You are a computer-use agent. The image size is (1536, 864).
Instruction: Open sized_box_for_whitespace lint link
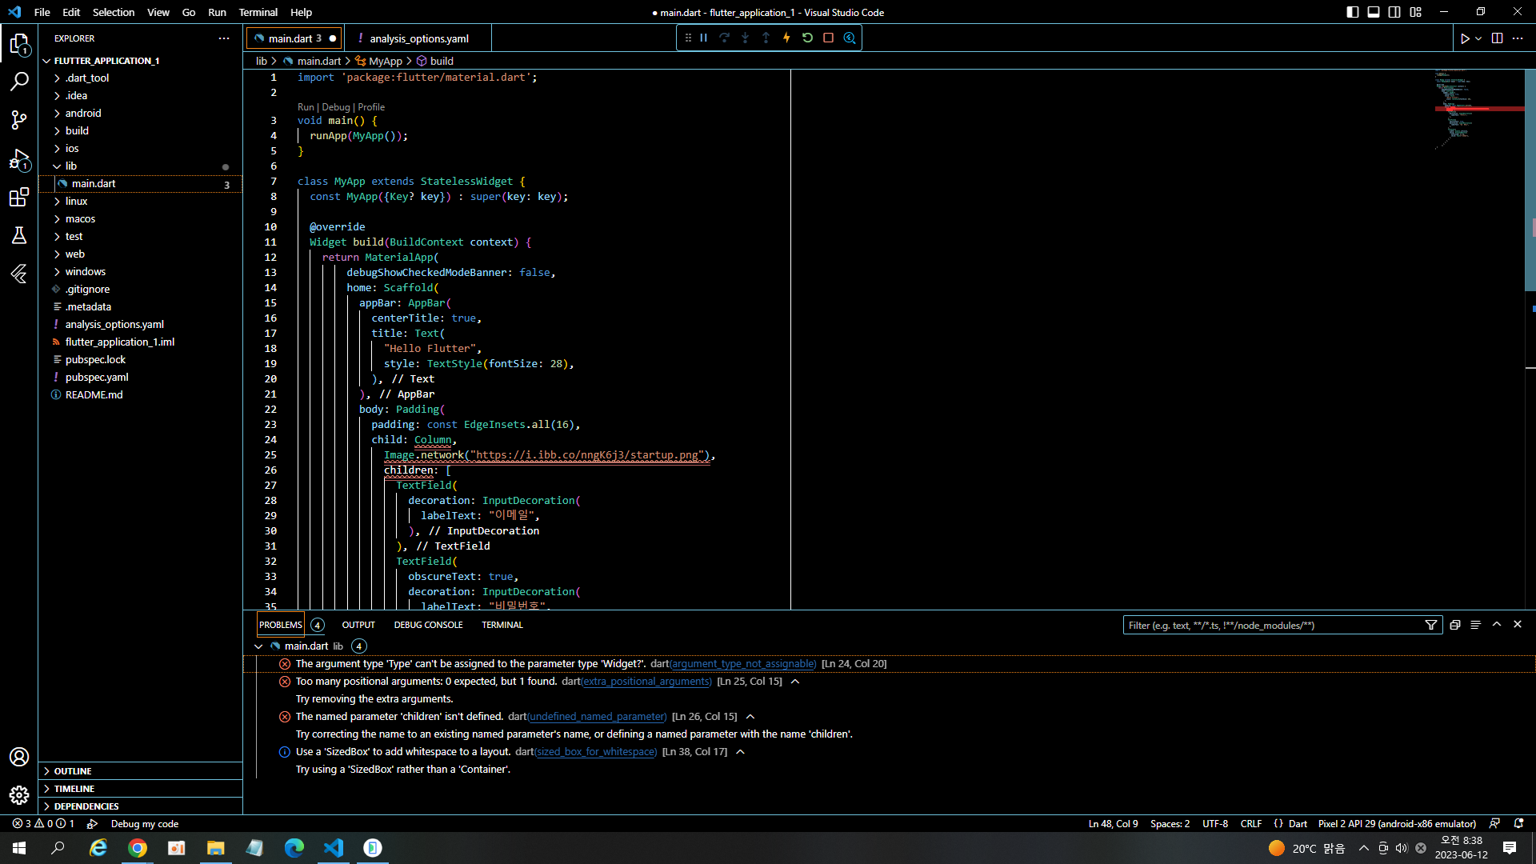click(x=595, y=752)
